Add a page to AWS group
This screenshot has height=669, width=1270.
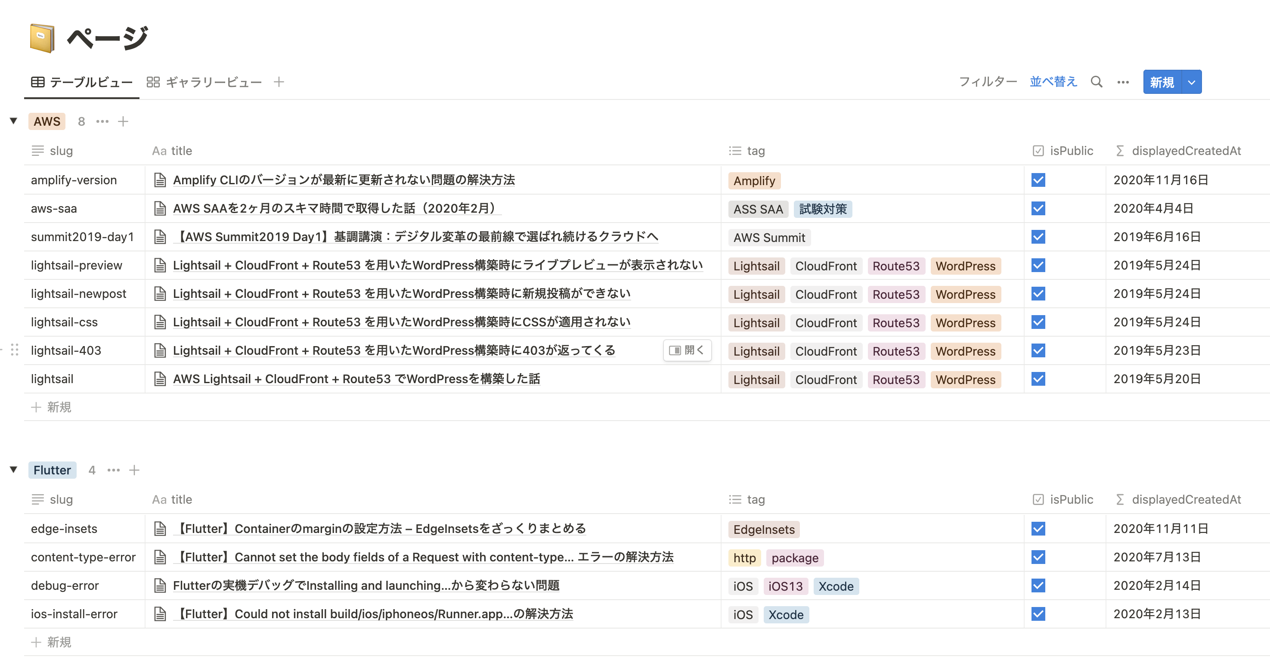(123, 121)
